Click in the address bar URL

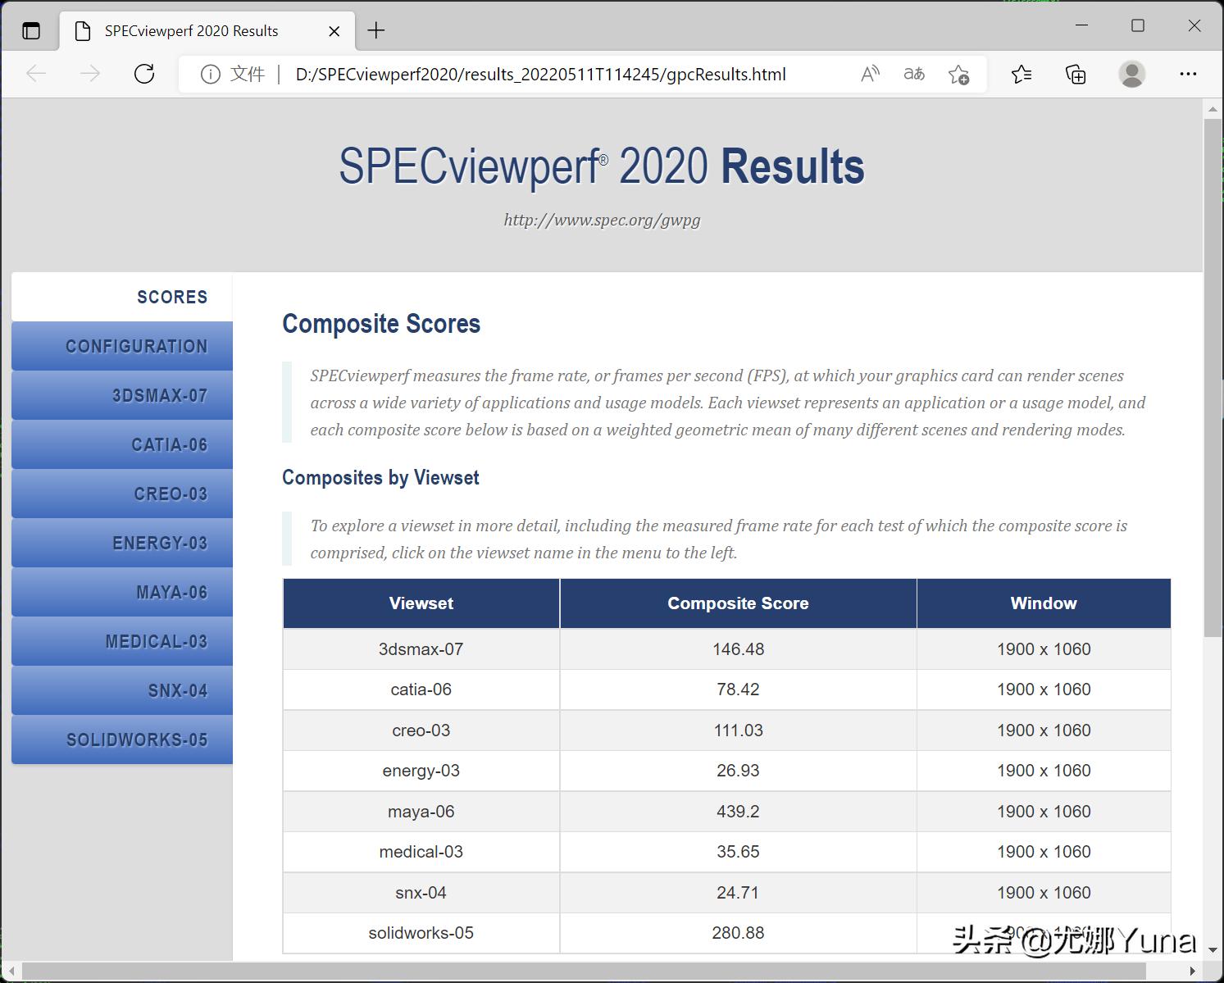click(540, 75)
